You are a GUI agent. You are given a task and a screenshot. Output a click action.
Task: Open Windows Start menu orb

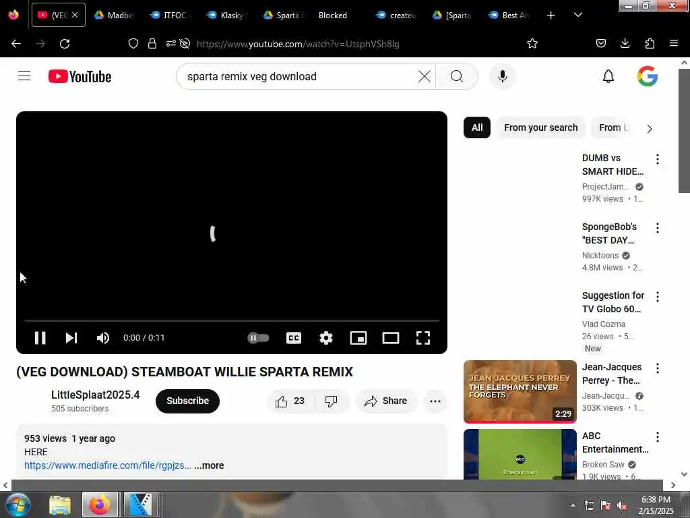(x=18, y=505)
